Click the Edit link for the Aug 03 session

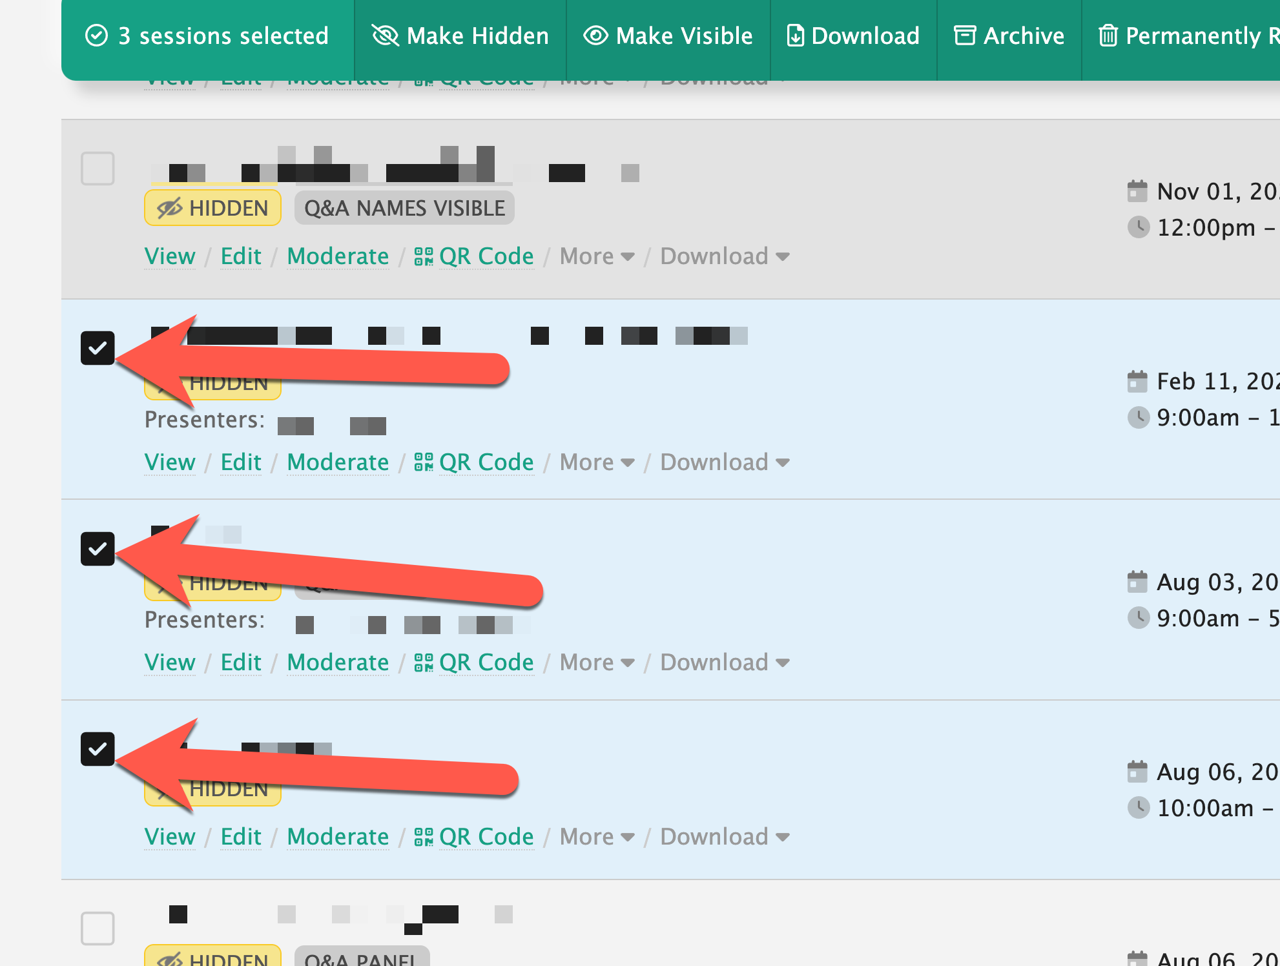click(241, 663)
